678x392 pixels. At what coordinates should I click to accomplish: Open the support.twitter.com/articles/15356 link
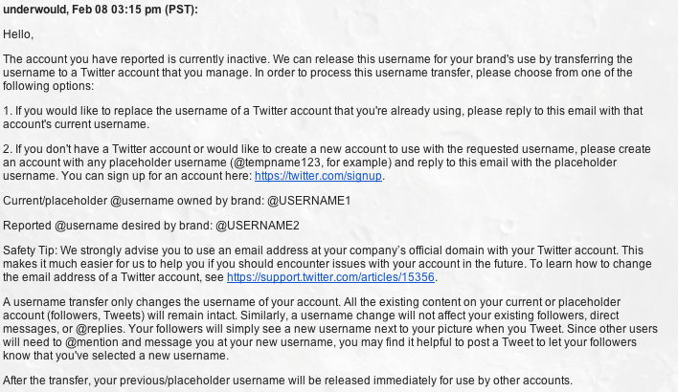330,277
